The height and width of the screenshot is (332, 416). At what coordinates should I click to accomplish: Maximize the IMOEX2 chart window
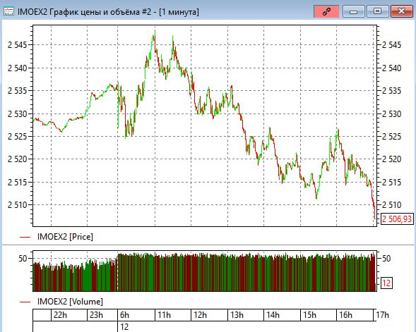tap(377, 12)
